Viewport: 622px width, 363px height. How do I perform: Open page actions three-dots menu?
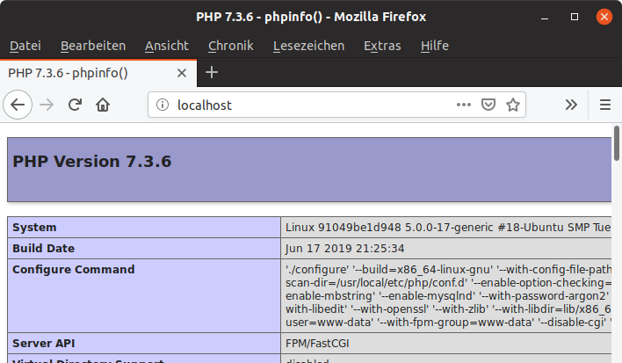(x=463, y=105)
